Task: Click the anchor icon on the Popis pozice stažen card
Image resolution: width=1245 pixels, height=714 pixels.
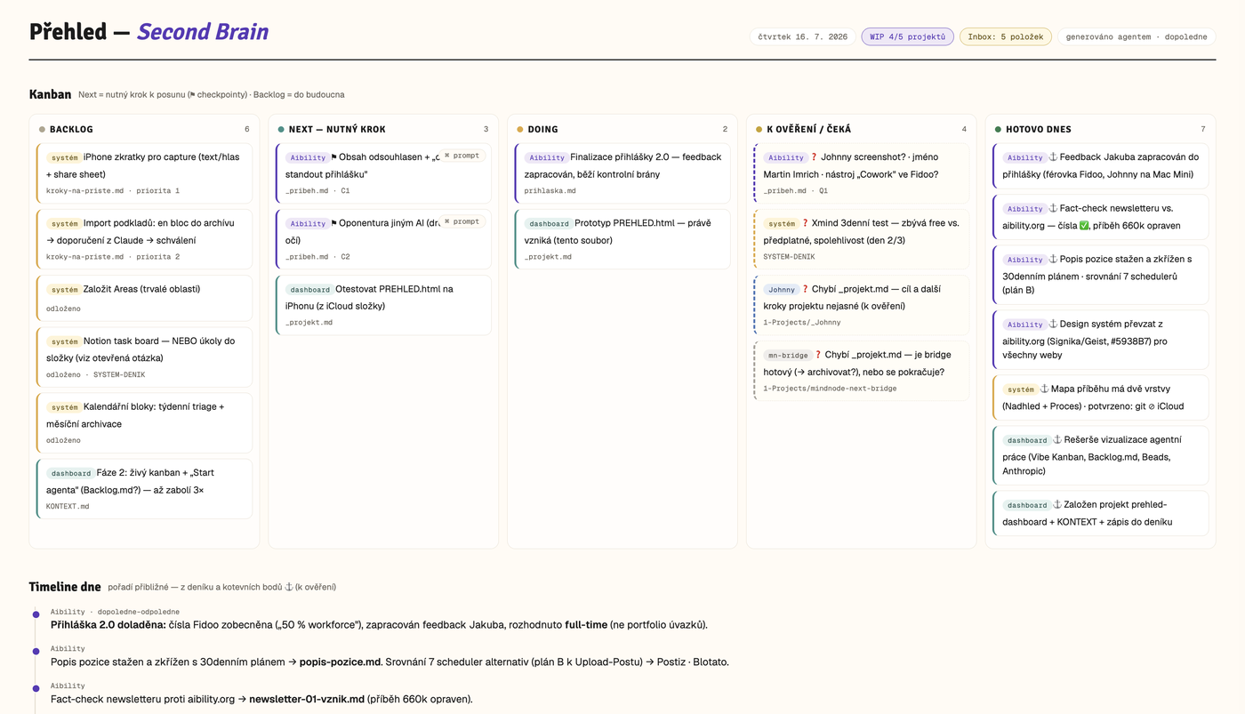Action: point(1053,259)
